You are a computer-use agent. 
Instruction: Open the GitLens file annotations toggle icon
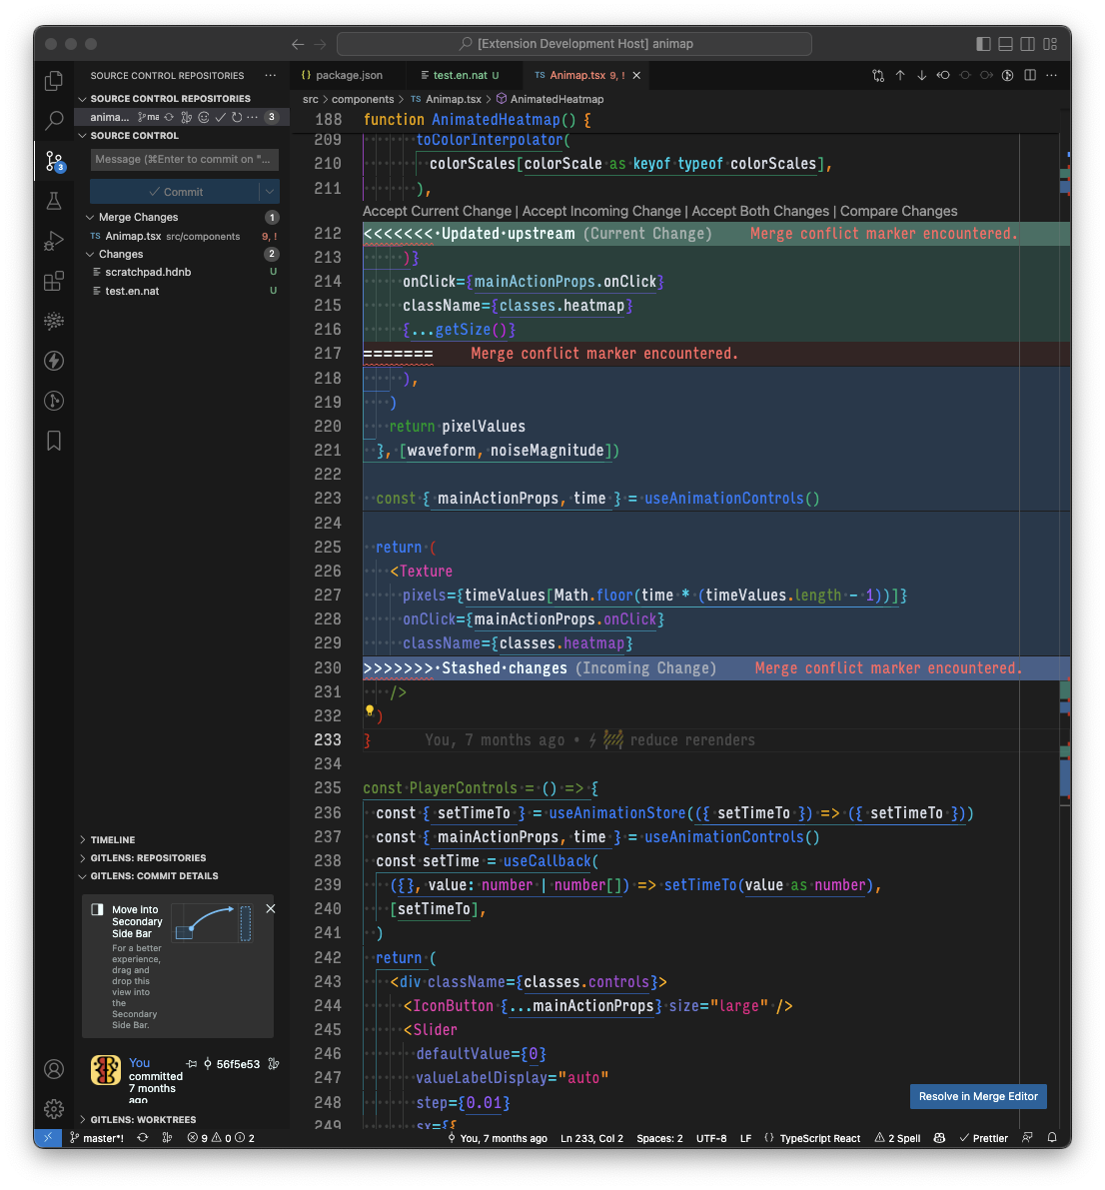click(1008, 75)
